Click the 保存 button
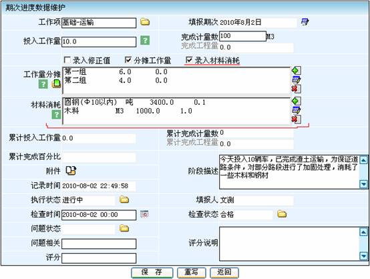The width and height of the screenshot is (370, 279). [152, 272]
